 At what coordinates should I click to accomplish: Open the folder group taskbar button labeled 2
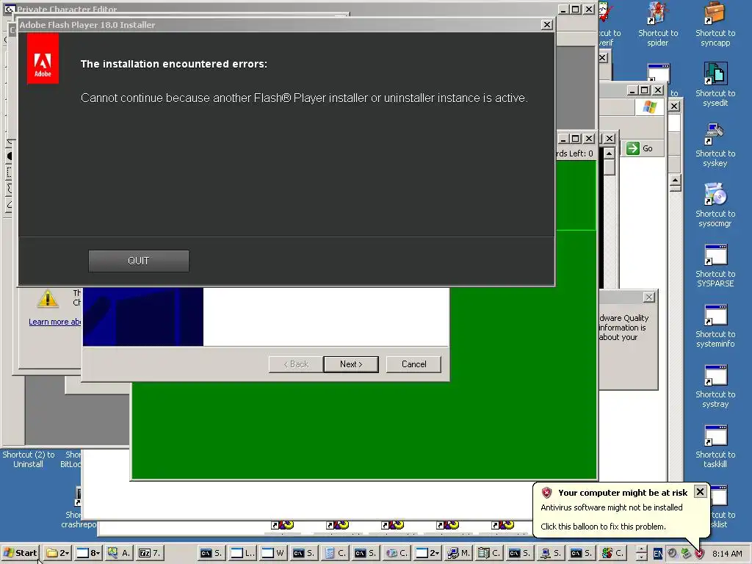point(57,553)
